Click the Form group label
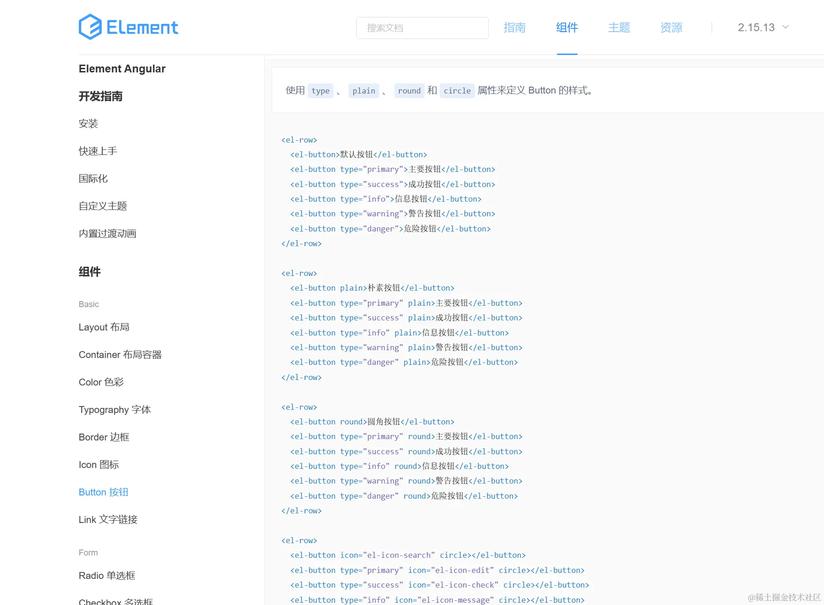824x605 pixels. [88, 553]
